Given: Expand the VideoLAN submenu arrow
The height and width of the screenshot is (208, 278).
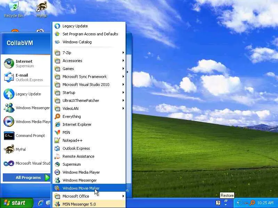Looking at the screenshot, I should tap(123, 109).
